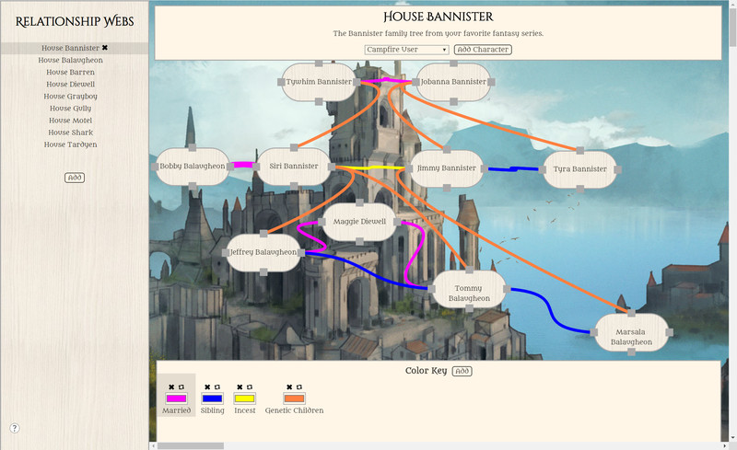Image resolution: width=737 pixels, height=450 pixels.
Task: Click the bottom connector handle on Tommy Balaugheon
Action: tap(469, 308)
